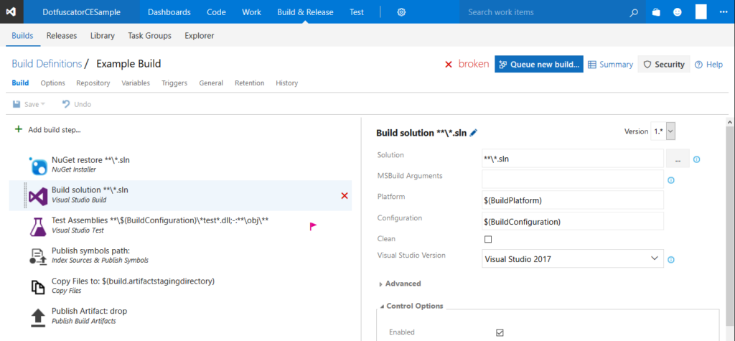Click the Security button

[664, 65]
